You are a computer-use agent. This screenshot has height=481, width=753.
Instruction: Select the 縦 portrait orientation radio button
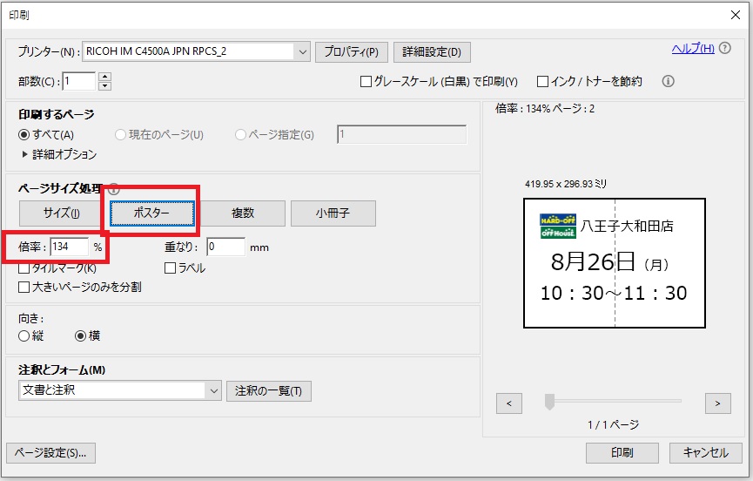click(24, 335)
